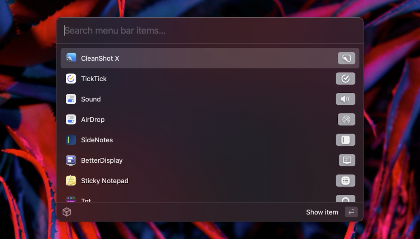Click the BetterDisplay monitor menu bar glyph

click(347, 160)
